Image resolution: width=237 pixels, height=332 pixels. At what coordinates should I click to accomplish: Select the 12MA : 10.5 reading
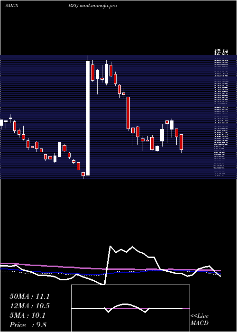click(29, 306)
